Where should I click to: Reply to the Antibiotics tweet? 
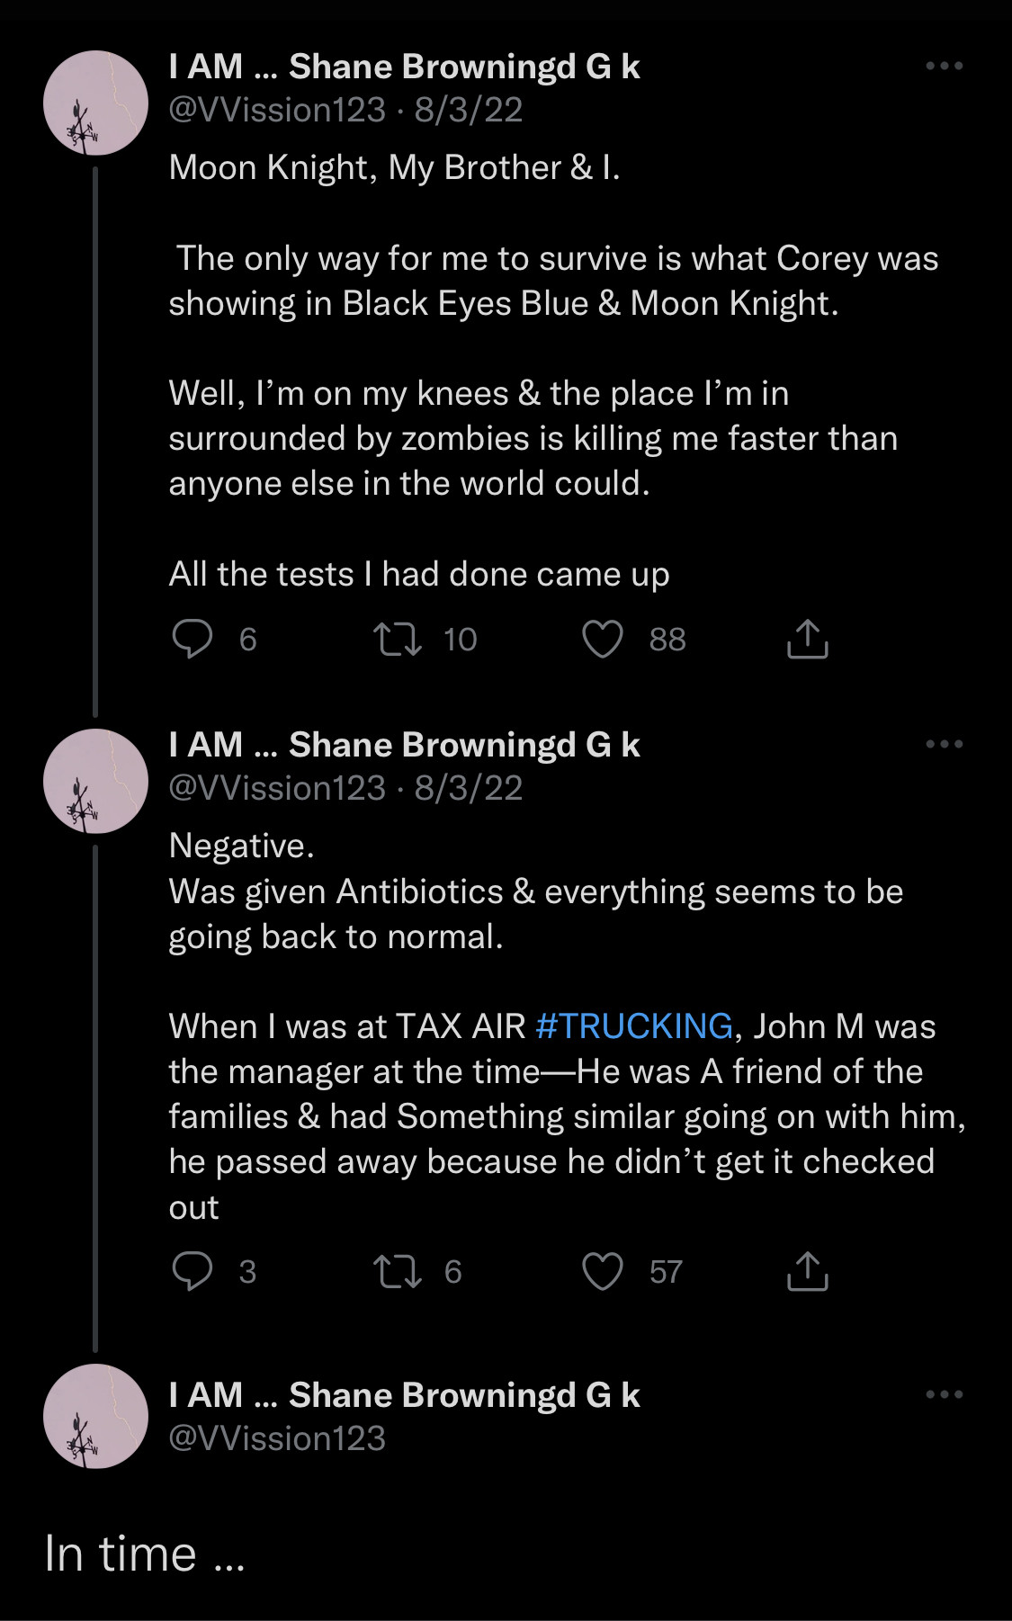click(x=193, y=1271)
